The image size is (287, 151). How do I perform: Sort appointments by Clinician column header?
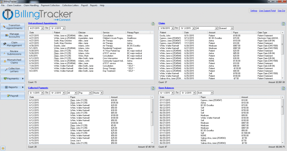click(x=89, y=33)
